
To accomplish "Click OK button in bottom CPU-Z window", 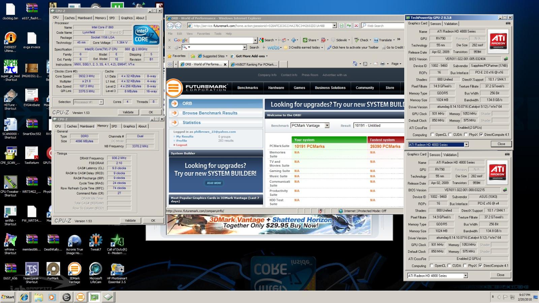I will pos(153,220).
